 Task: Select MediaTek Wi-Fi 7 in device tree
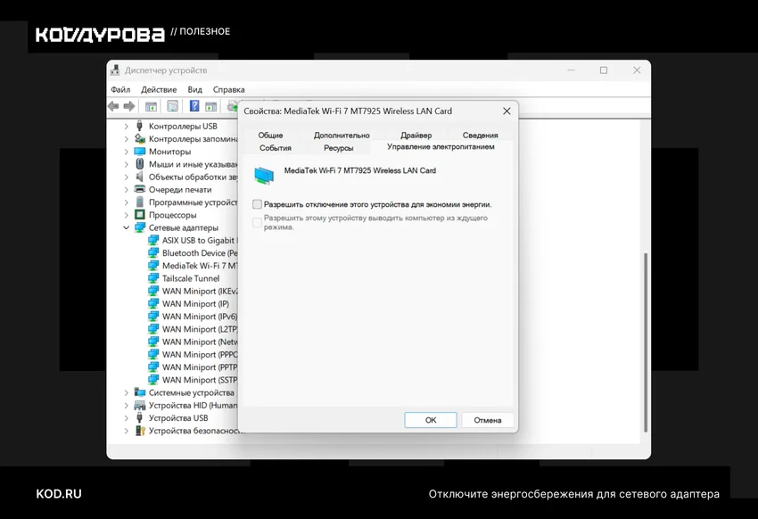200,266
